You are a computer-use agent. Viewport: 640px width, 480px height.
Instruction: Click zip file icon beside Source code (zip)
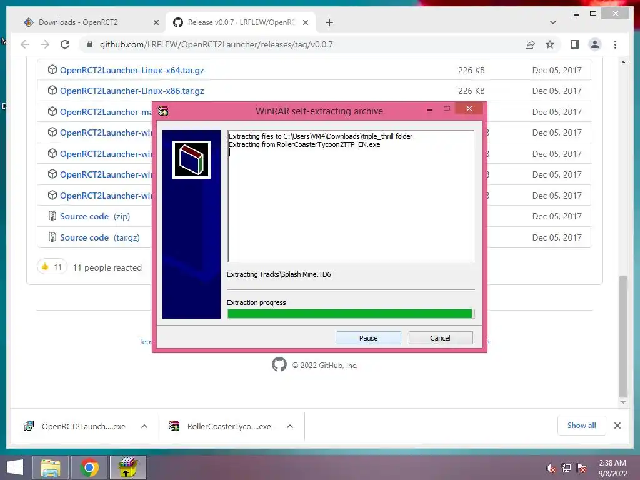(52, 216)
